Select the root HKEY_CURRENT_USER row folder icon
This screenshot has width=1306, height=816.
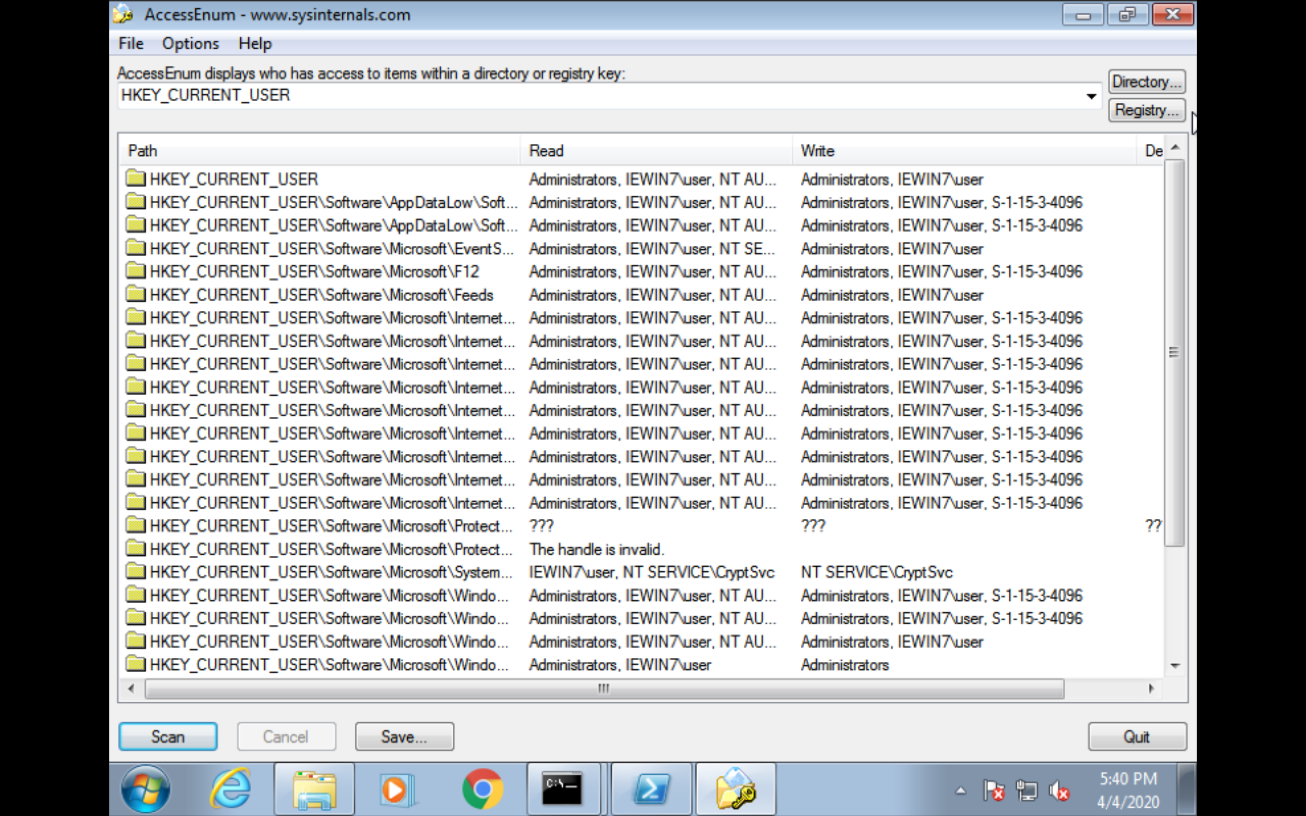pyautogui.click(x=136, y=178)
